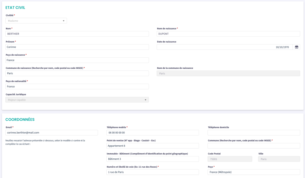The height and width of the screenshot is (178, 305).
Task: Click the Pays de nationalité field
Action: pyautogui.click(x=77, y=86)
